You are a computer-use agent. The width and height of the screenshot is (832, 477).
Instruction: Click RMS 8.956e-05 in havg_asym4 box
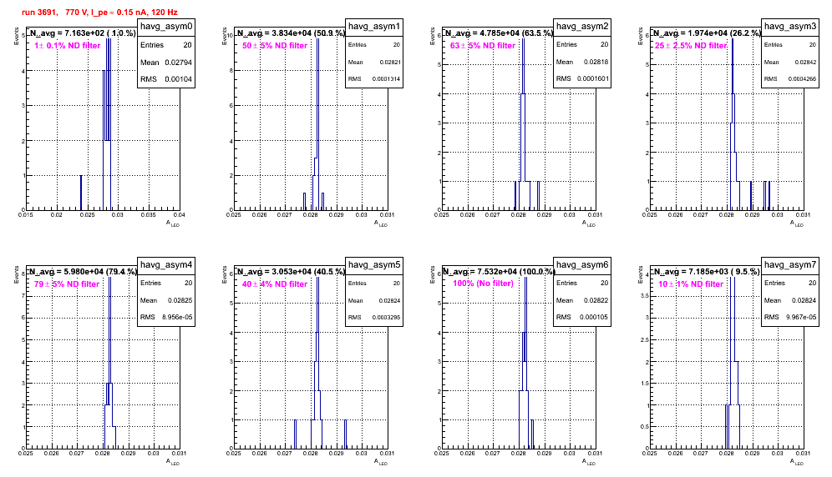pos(166,318)
